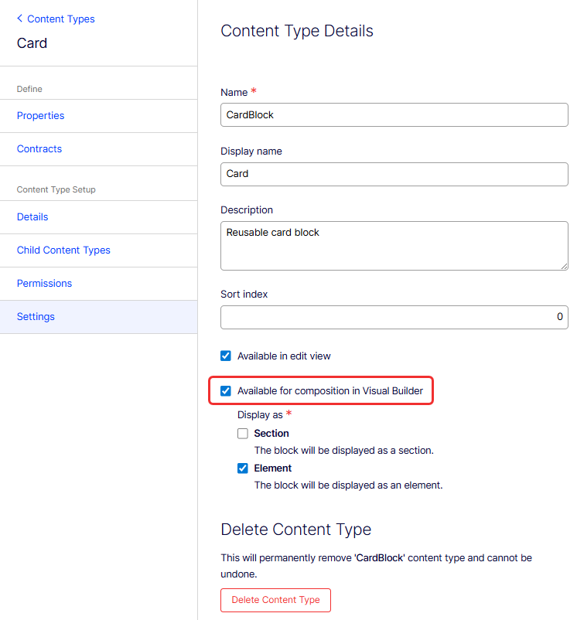Uncheck the Element display option
Screen dimensions: 577x620
tap(243, 468)
